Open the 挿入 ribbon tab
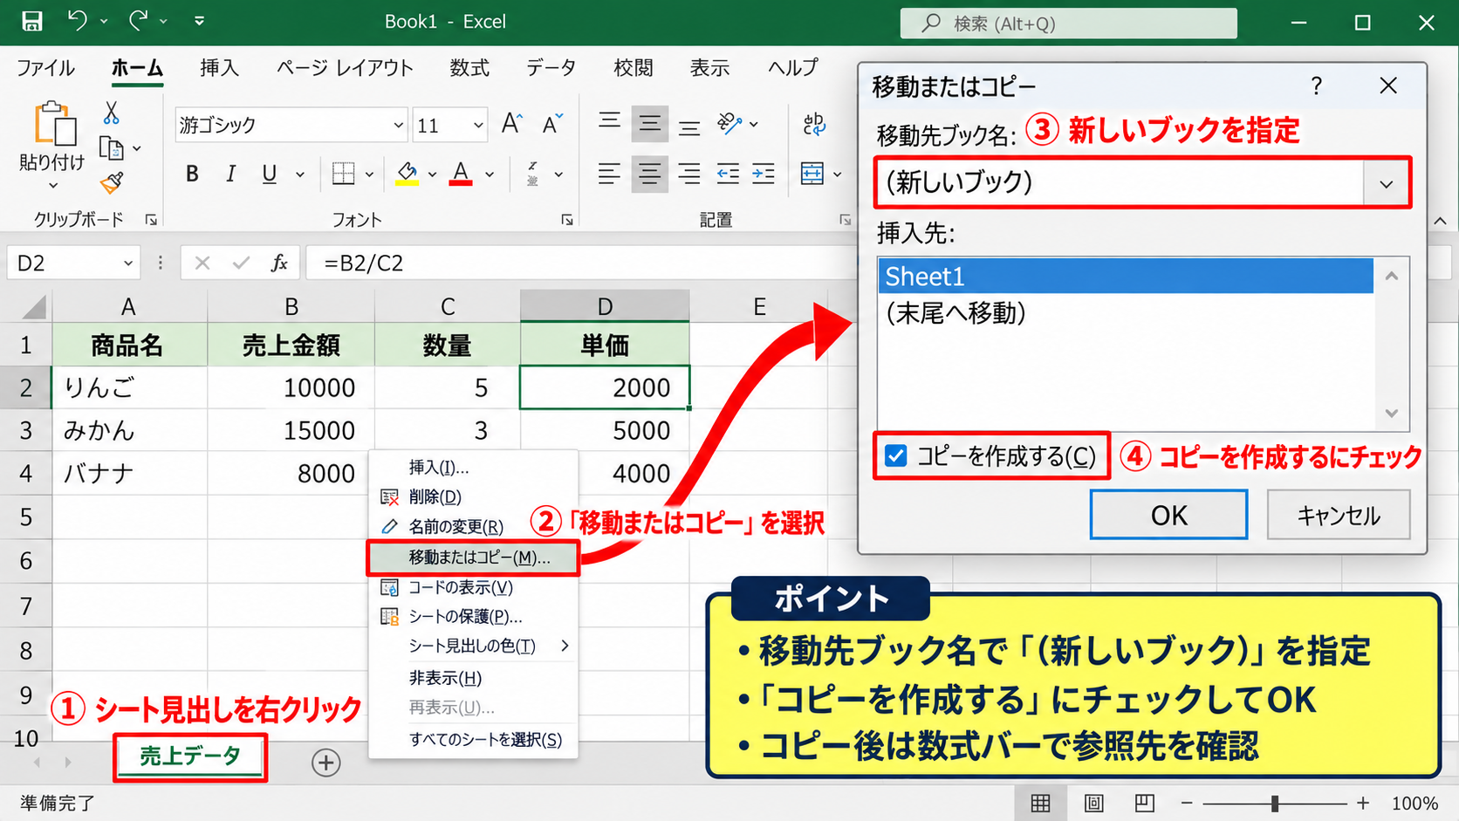This screenshot has width=1459, height=821. coord(219,68)
